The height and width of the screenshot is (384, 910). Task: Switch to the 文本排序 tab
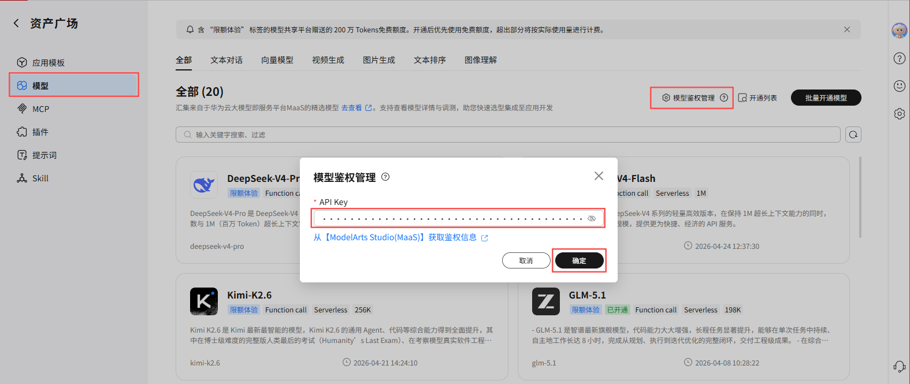pos(430,60)
